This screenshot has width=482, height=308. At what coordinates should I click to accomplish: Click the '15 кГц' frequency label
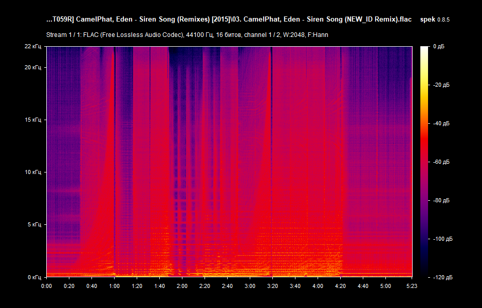[32, 120]
